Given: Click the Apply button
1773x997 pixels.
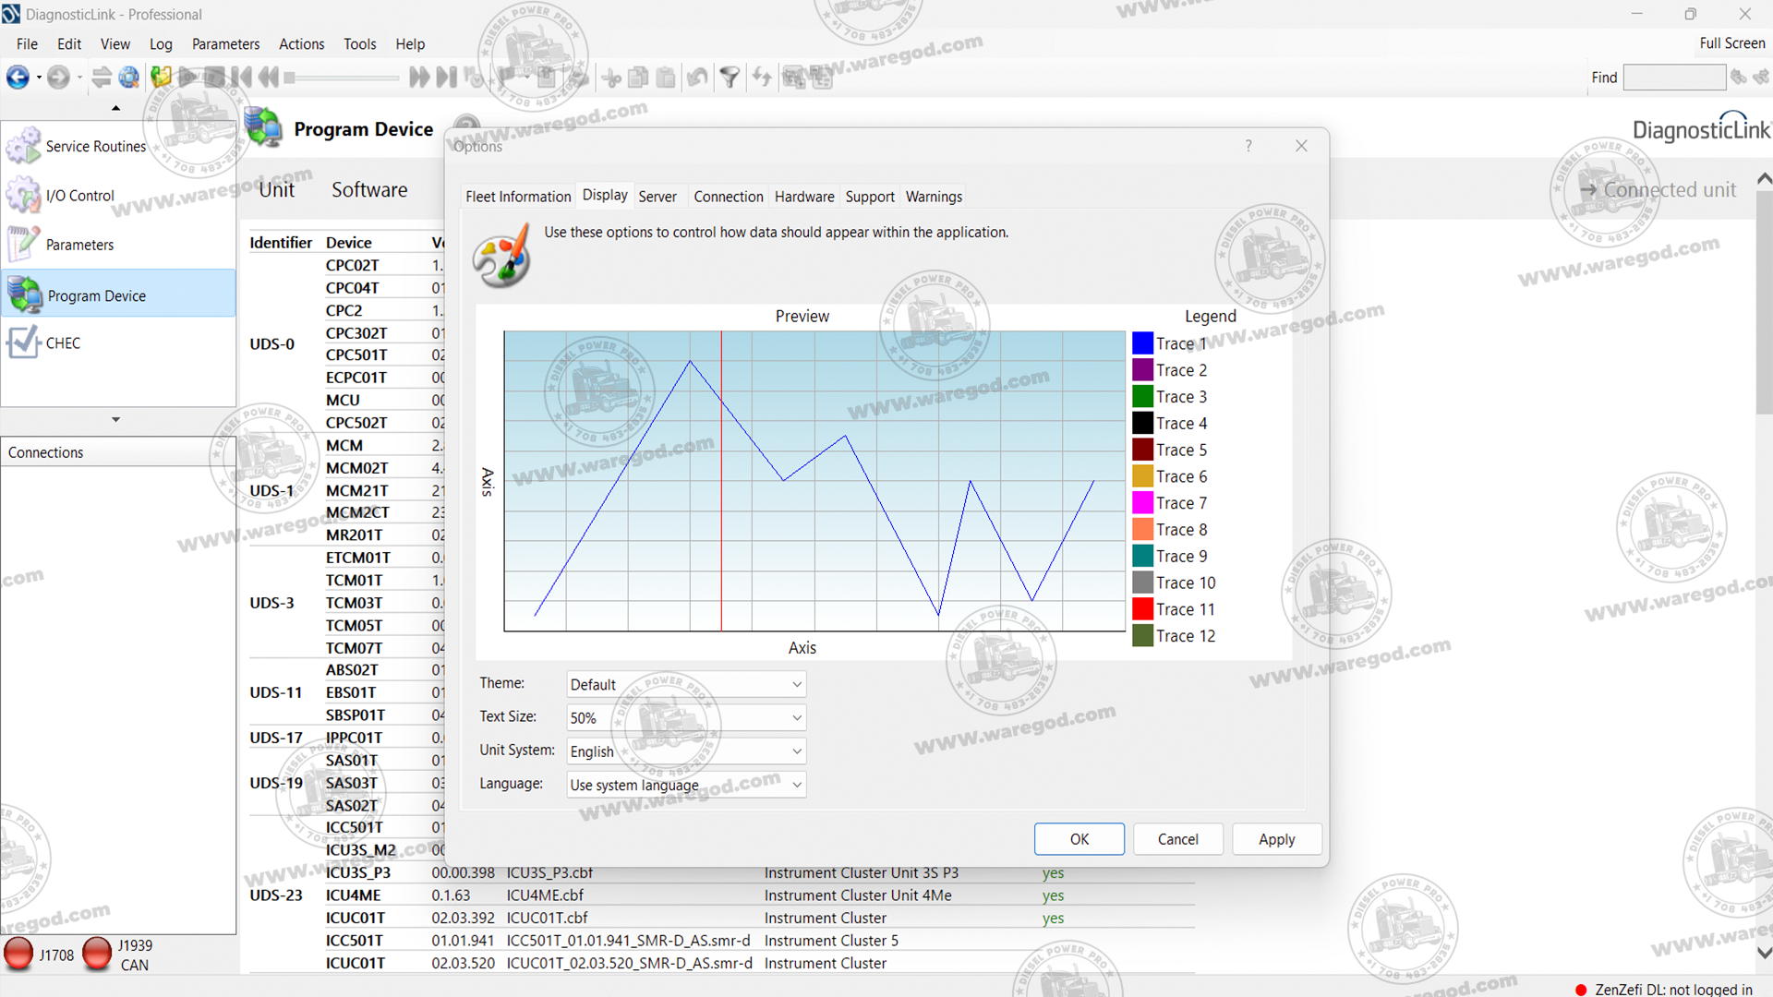Looking at the screenshot, I should [x=1276, y=839].
